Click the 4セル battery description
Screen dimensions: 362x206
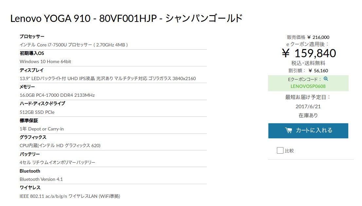pos(57,163)
